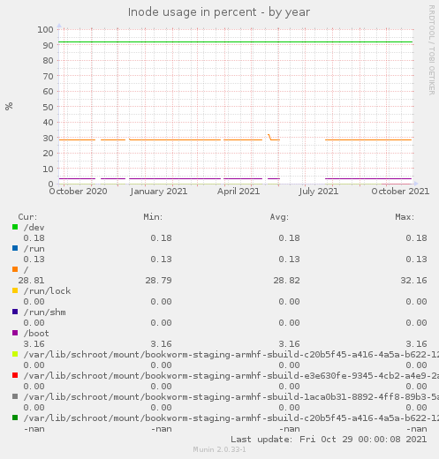Image resolution: width=439 pixels, height=459 pixels.
Task: Click the graph title 'Inode usage in percent - by year'
Action: coord(219,12)
